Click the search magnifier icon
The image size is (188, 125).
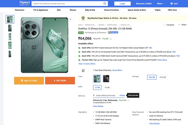click(x=105, y=3)
